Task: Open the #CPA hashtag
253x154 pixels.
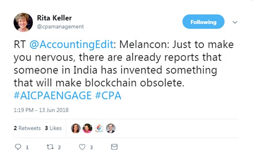Action: (108, 95)
